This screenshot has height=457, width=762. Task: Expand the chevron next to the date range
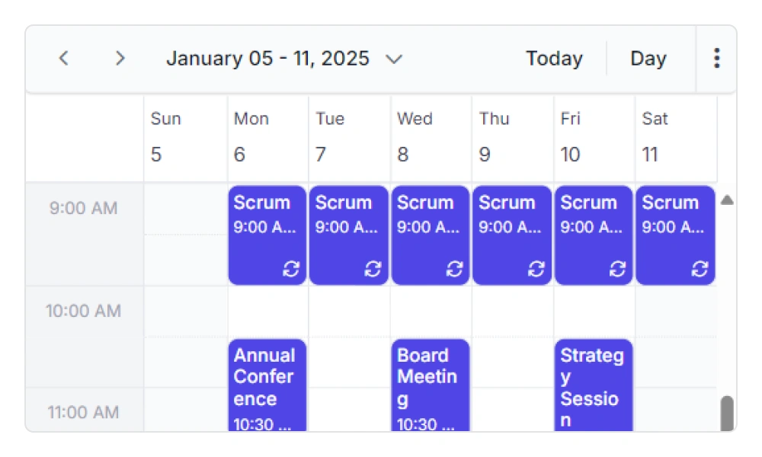coord(394,59)
